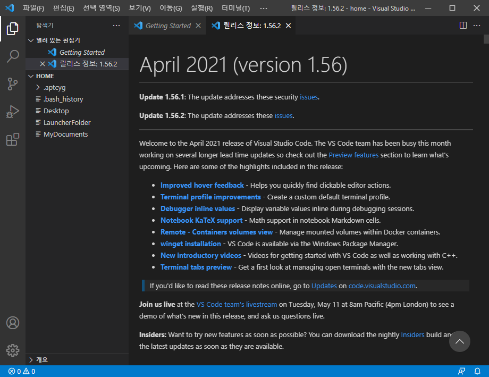Expand the .aptcyg folder
The image size is (489, 377).
38,87
